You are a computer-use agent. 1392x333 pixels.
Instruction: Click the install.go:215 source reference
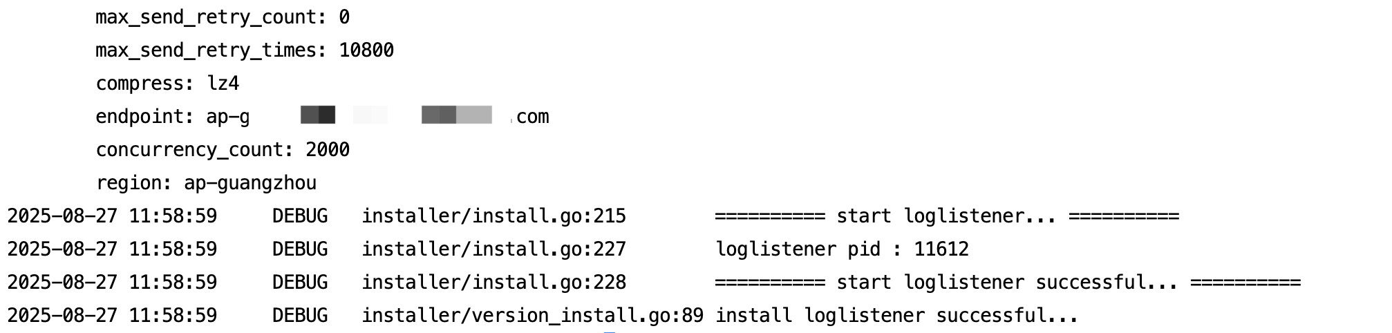point(493,216)
